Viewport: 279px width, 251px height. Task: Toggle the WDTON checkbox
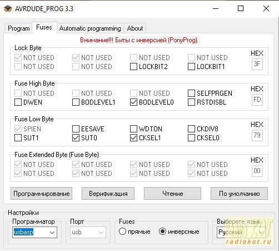tap(133, 129)
